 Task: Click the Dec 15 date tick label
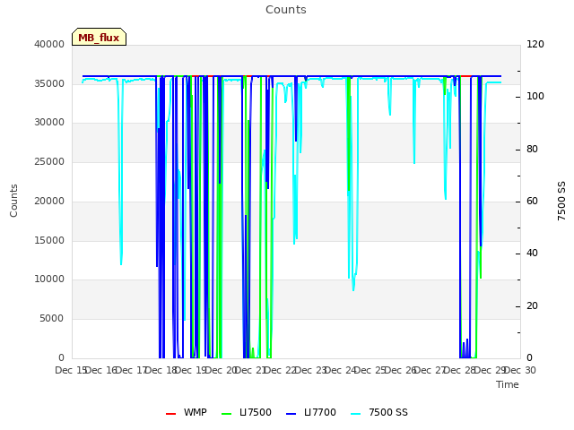tap(71, 370)
